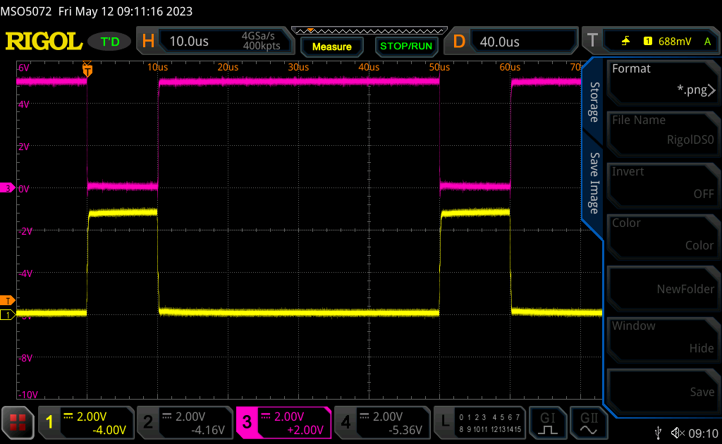Click the 30us time axis label
The height and width of the screenshot is (444, 722).
(298, 67)
